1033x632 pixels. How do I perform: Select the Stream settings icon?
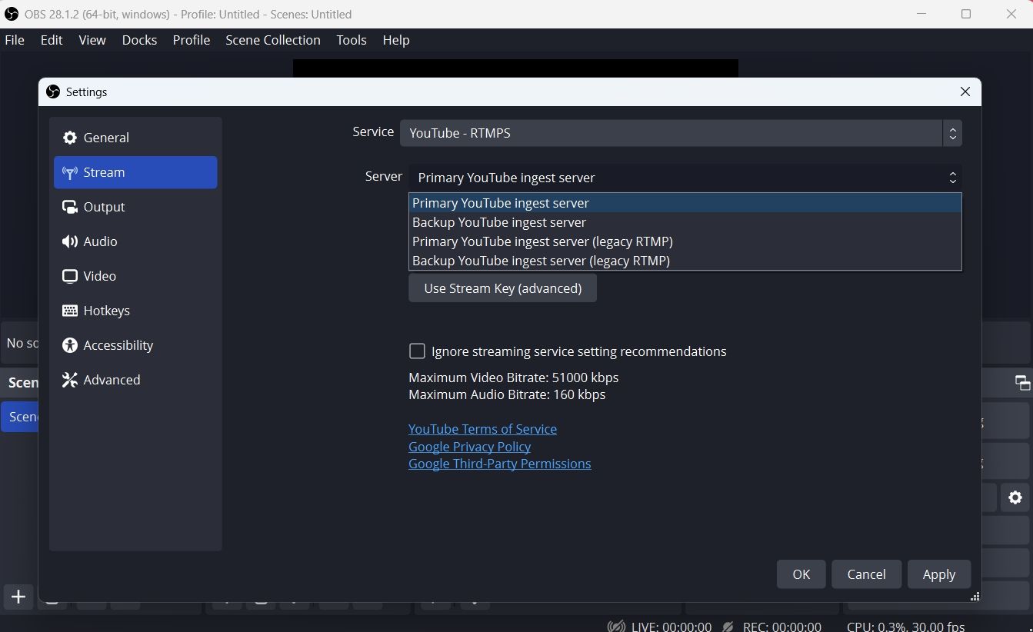click(x=70, y=172)
